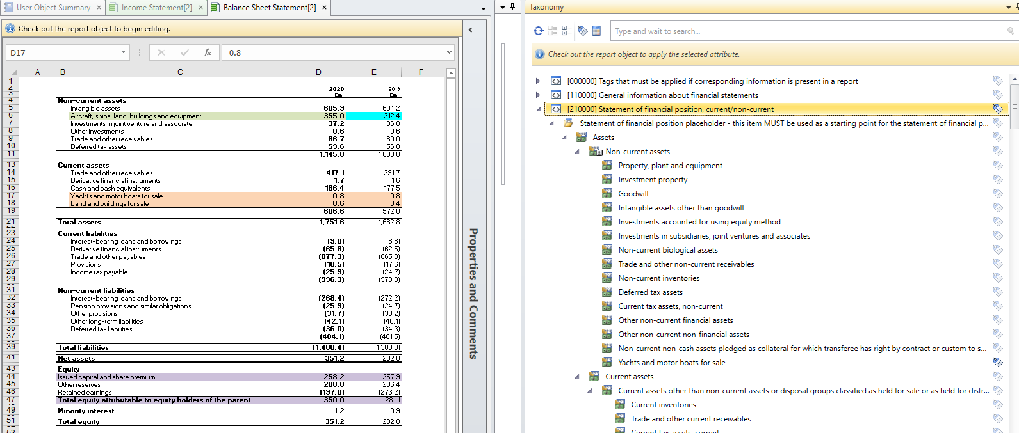Click the taxonomy tree scroll up arrow
This screenshot has width=1019, height=433.
1015,79
